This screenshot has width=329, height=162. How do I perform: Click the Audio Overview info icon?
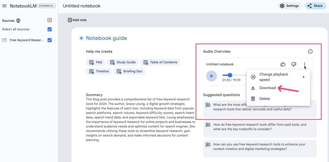pos(310,52)
